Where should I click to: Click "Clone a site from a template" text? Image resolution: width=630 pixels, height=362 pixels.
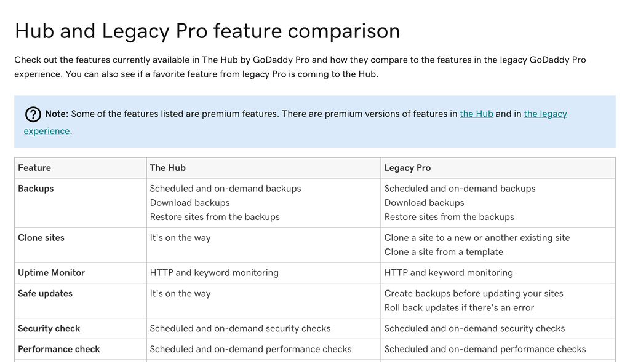click(444, 252)
